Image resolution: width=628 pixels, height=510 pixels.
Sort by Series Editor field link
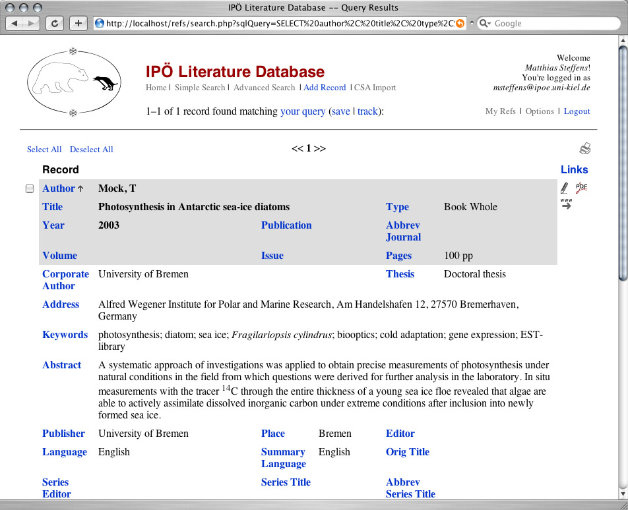[57, 488]
